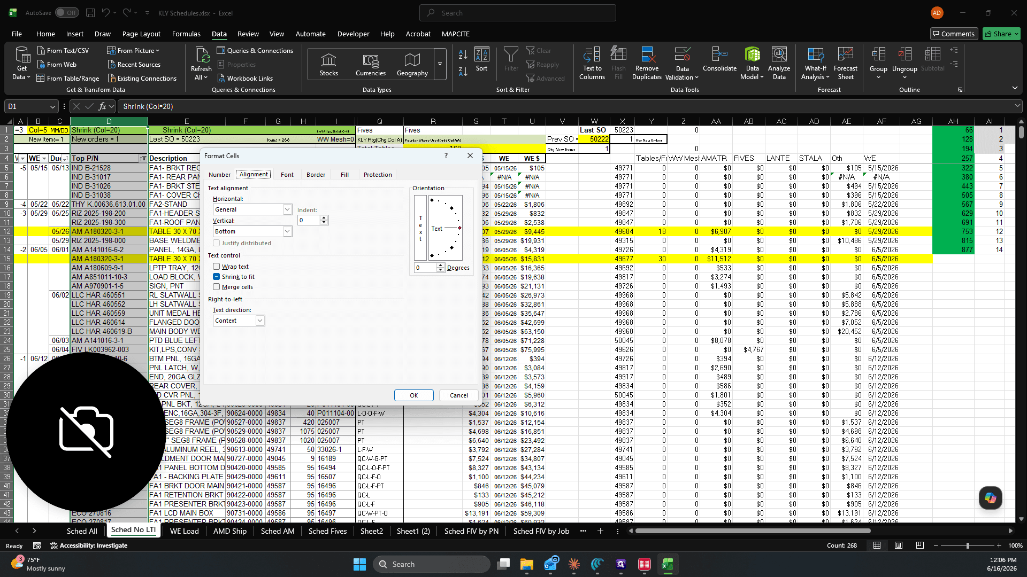Open the Sort dialog icon
Screen dimensions: 1027x577
click(x=481, y=59)
